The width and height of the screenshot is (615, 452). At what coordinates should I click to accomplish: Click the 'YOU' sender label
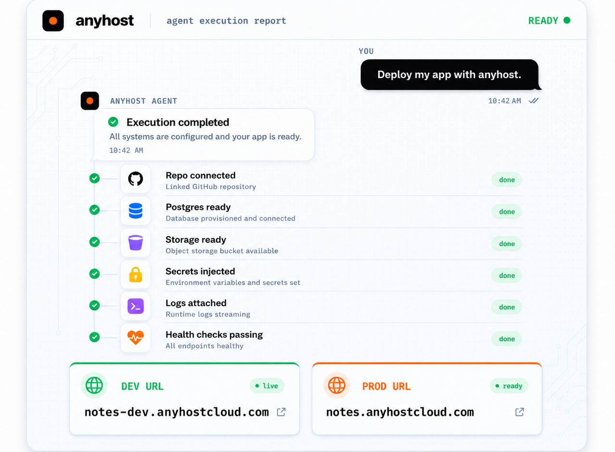tap(366, 51)
